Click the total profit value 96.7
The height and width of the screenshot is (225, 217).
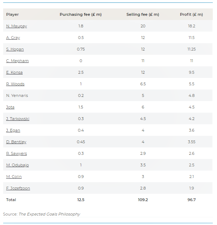[x=191, y=200]
